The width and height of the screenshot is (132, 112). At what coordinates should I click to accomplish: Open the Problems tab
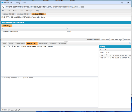[62, 43]
